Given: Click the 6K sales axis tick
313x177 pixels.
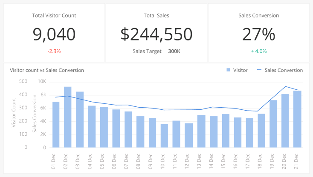Looking at the screenshot, I should pos(43,108).
